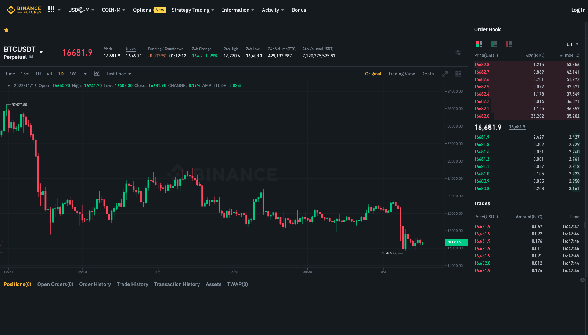Click the book icon beside Perpetual
The image size is (588, 335).
click(x=31, y=57)
